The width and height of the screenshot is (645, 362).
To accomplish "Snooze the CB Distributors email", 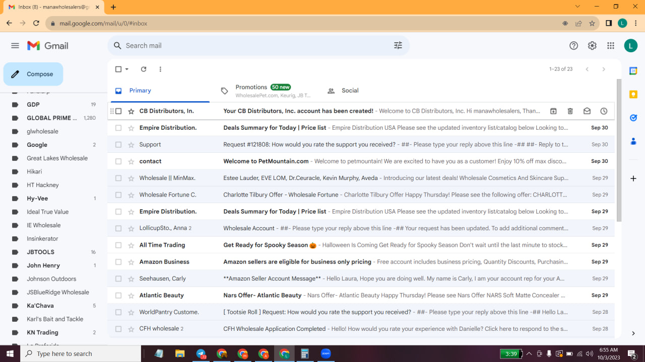I will [x=604, y=111].
